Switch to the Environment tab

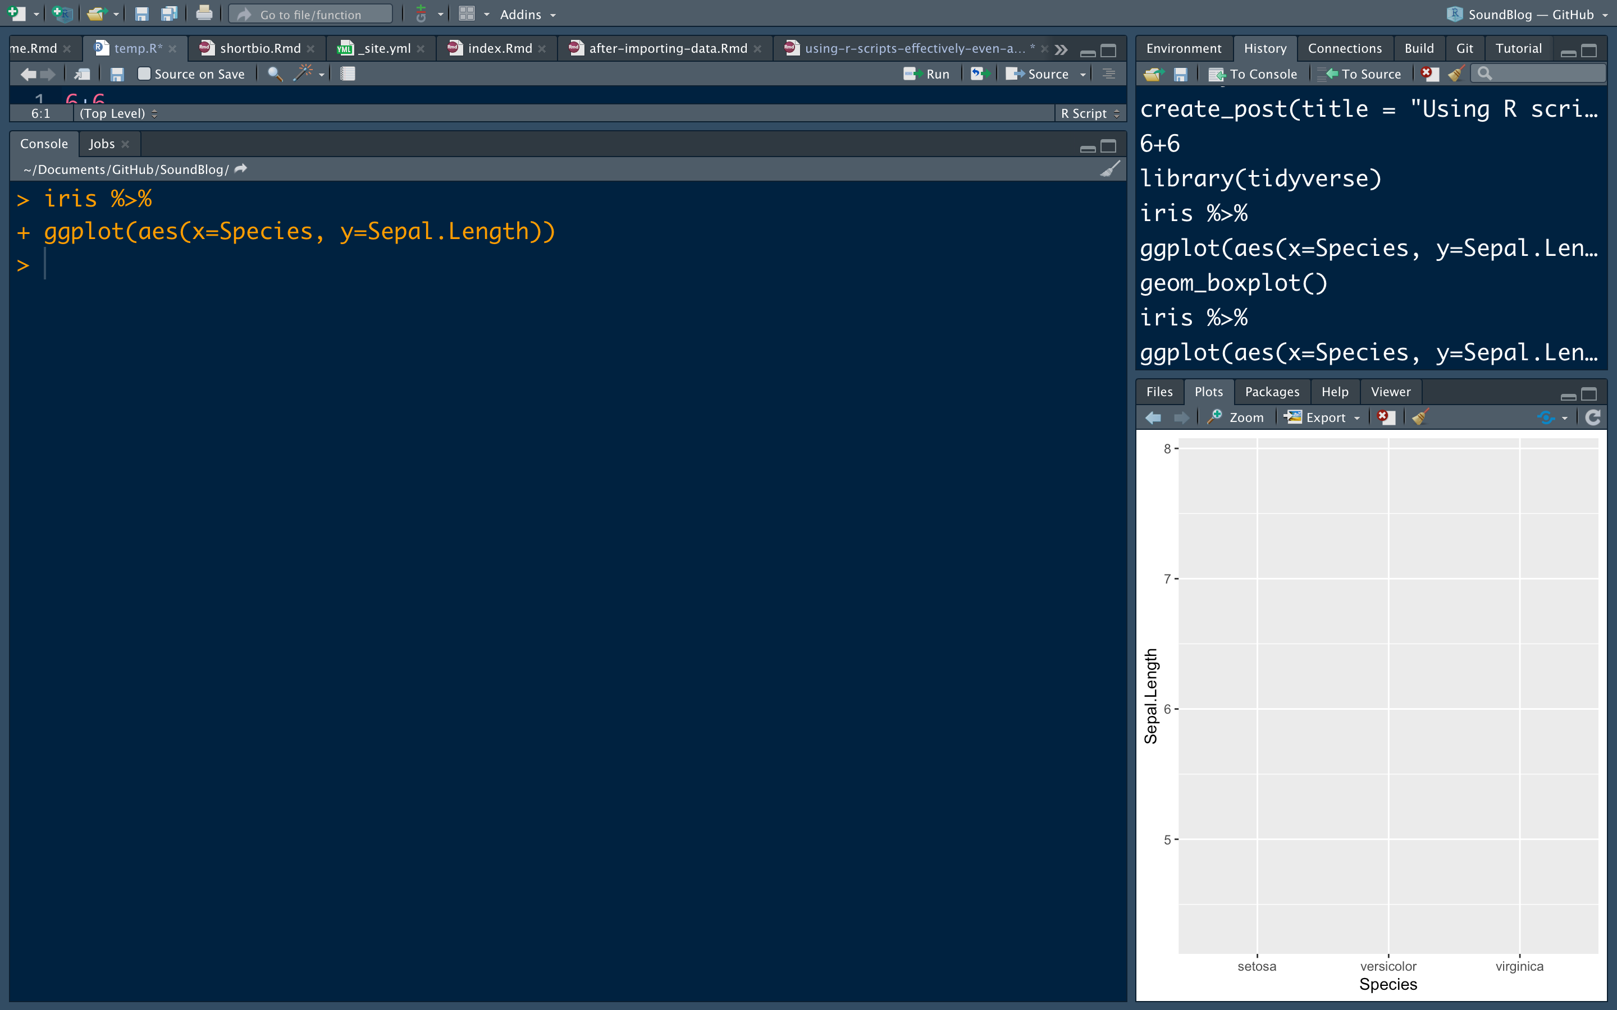(x=1184, y=48)
